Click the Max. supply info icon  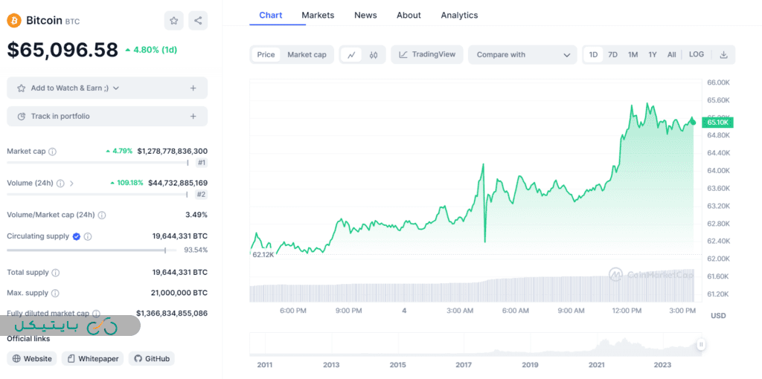[x=55, y=293]
